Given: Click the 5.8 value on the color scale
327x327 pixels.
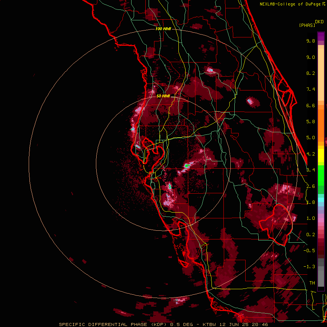Looking at the screenshot, I should click(311, 122).
